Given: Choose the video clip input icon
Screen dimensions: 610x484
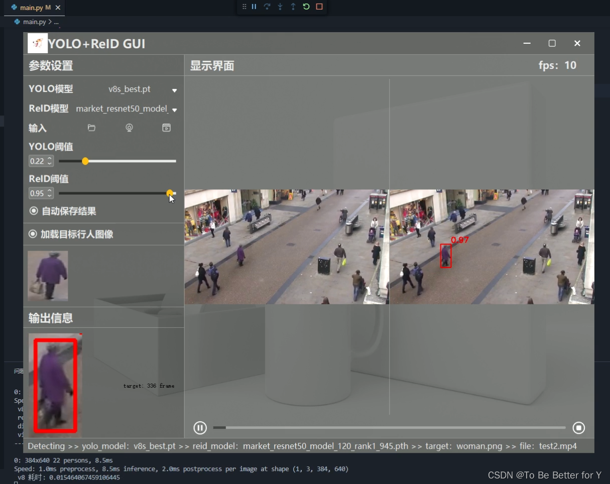Looking at the screenshot, I should click(167, 128).
